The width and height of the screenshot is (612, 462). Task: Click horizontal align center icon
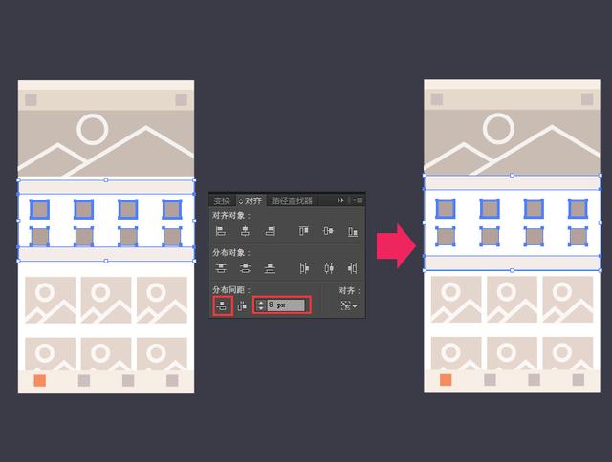pos(245,231)
